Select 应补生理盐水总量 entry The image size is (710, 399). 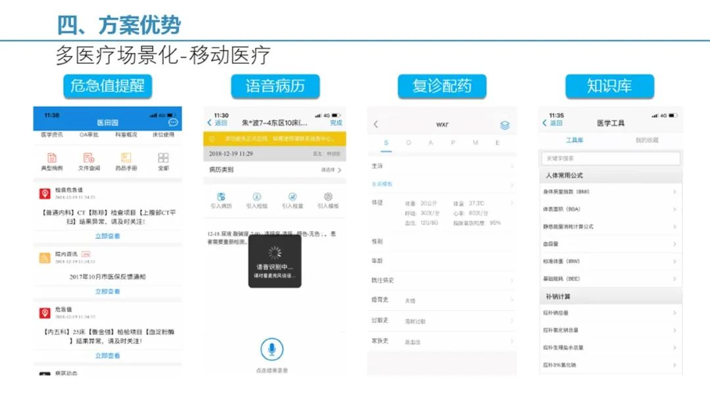610,348
